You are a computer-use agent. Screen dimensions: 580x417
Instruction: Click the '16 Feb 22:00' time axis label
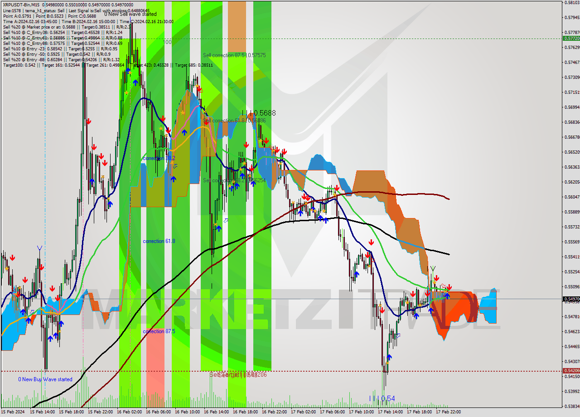pos(275,412)
